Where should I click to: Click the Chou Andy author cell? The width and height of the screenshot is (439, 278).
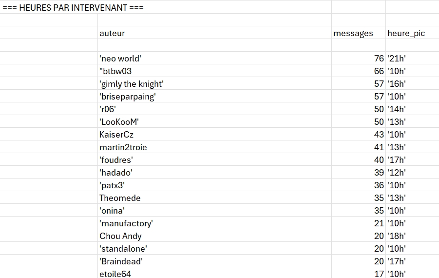click(120, 236)
